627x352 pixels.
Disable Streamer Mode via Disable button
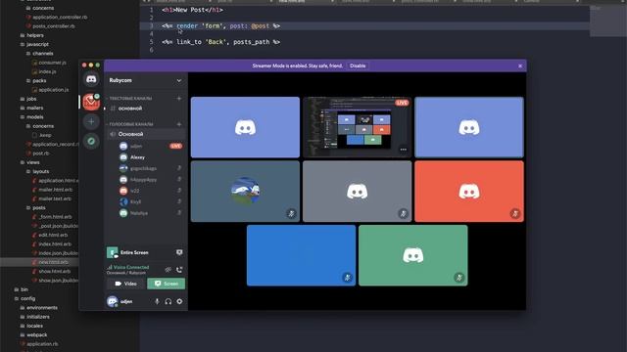(358, 66)
